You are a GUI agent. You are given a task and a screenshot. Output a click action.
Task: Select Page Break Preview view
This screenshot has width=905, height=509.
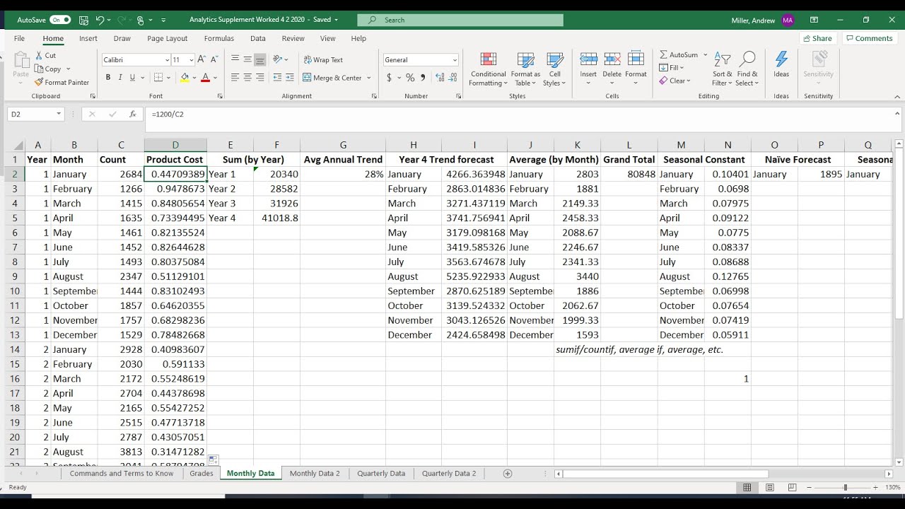pyautogui.click(x=792, y=488)
